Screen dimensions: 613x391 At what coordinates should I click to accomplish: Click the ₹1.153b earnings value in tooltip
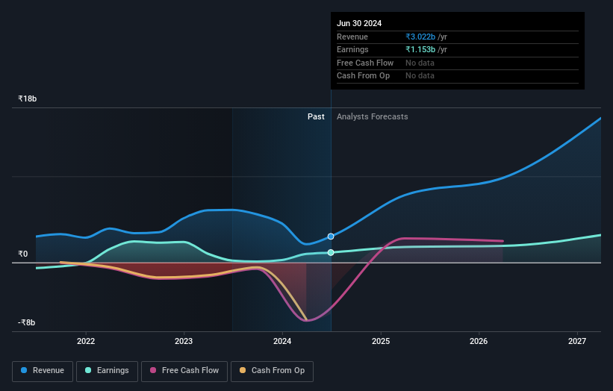(420, 49)
